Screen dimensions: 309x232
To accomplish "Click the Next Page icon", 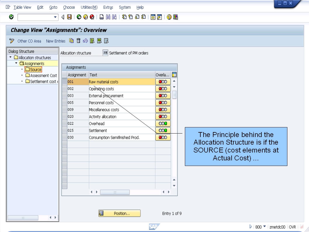I will click(x=137, y=17).
